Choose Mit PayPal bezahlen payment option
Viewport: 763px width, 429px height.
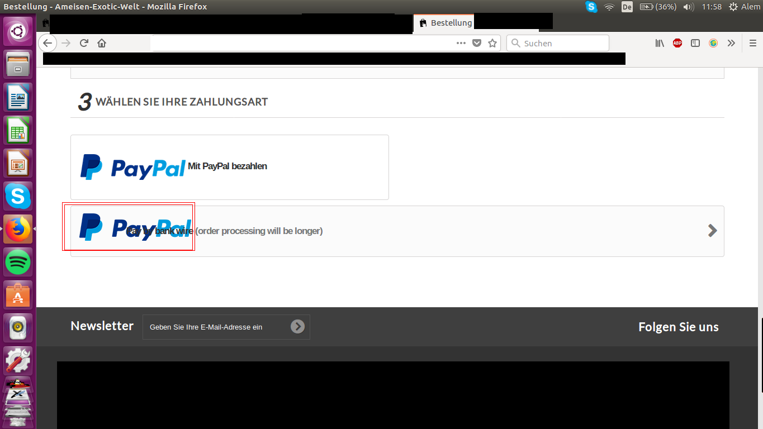[x=230, y=167]
